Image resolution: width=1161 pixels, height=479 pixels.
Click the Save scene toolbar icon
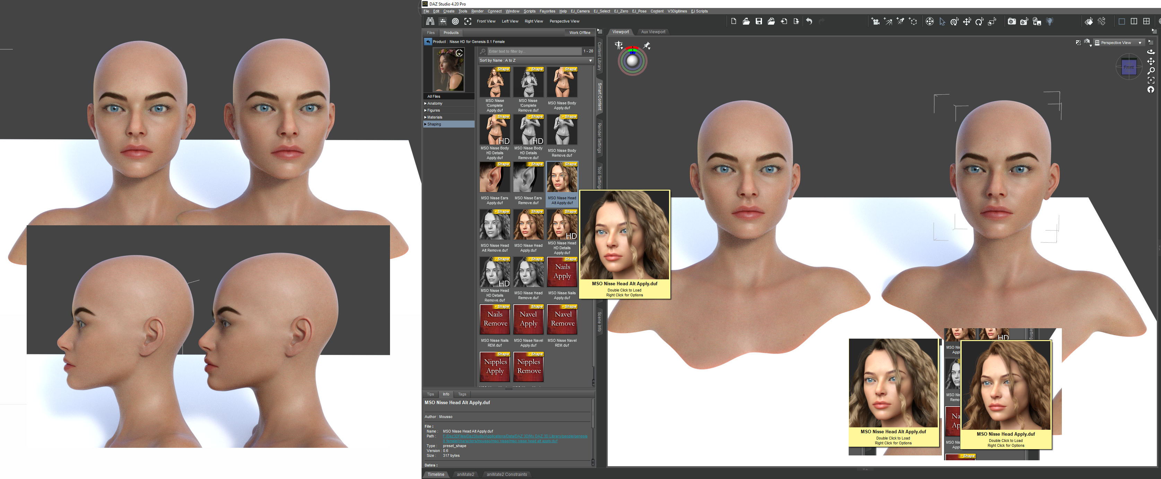point(759,21)
